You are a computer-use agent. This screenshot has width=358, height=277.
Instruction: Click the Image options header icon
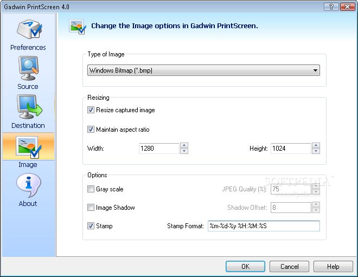(78, 27)
